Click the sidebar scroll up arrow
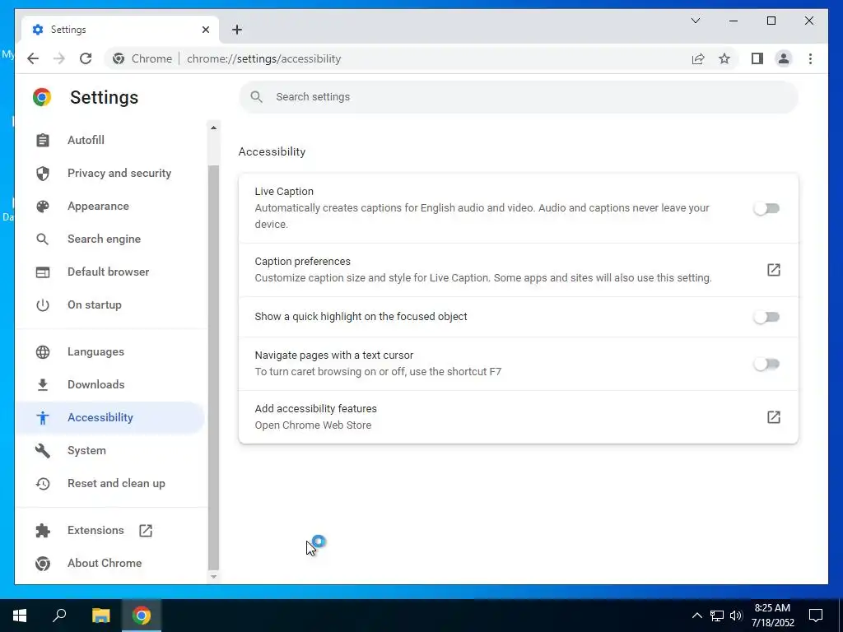This screenshot has height=632, width=843. (213, 128)
